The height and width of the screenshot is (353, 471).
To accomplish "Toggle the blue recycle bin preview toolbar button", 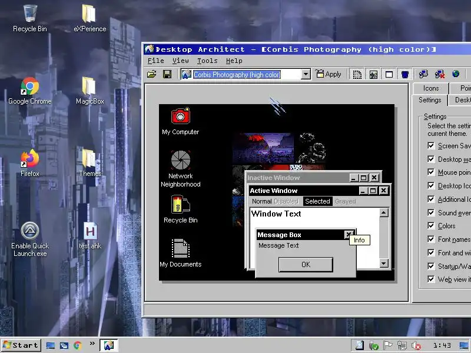I will [x=405, y=74].
